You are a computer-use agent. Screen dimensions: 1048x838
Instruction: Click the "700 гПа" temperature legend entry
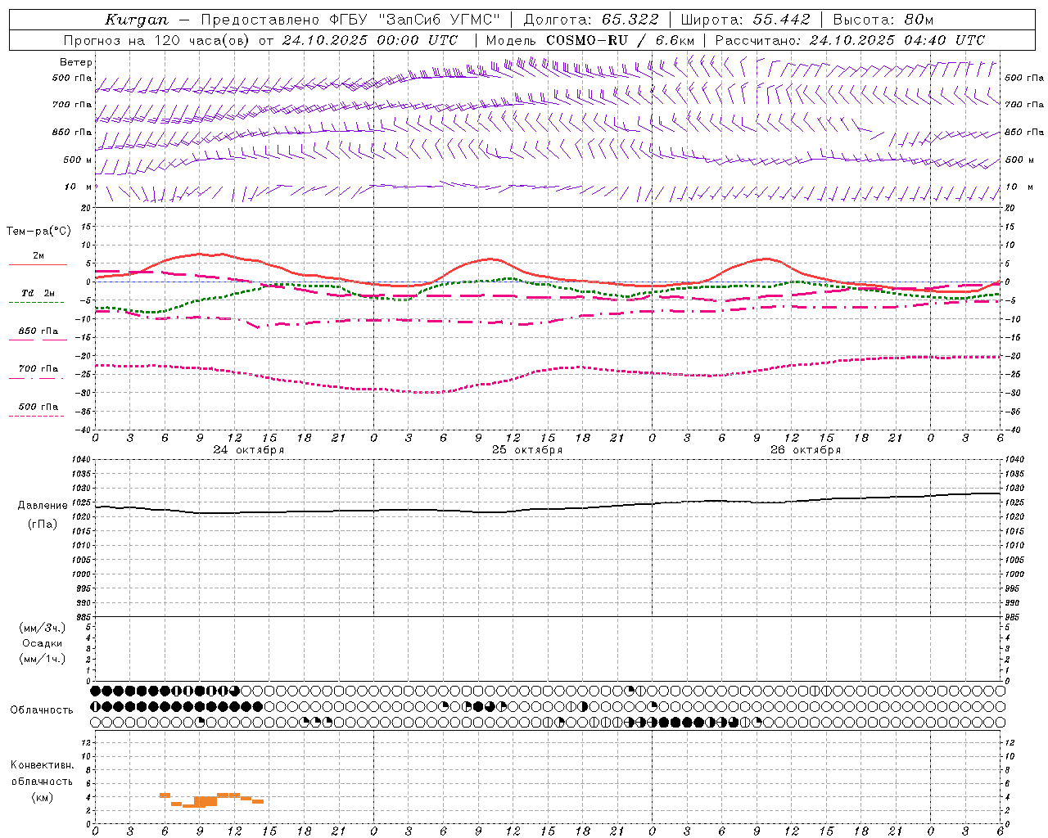38,369
